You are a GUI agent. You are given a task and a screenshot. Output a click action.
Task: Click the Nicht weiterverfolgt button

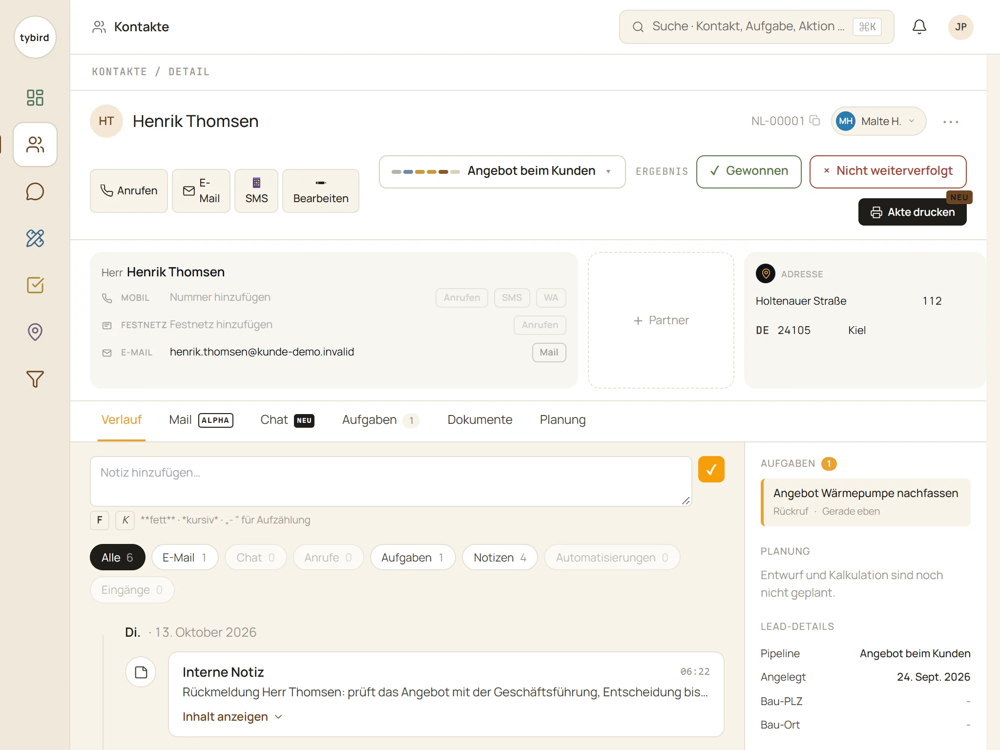[x=888, y=171]
